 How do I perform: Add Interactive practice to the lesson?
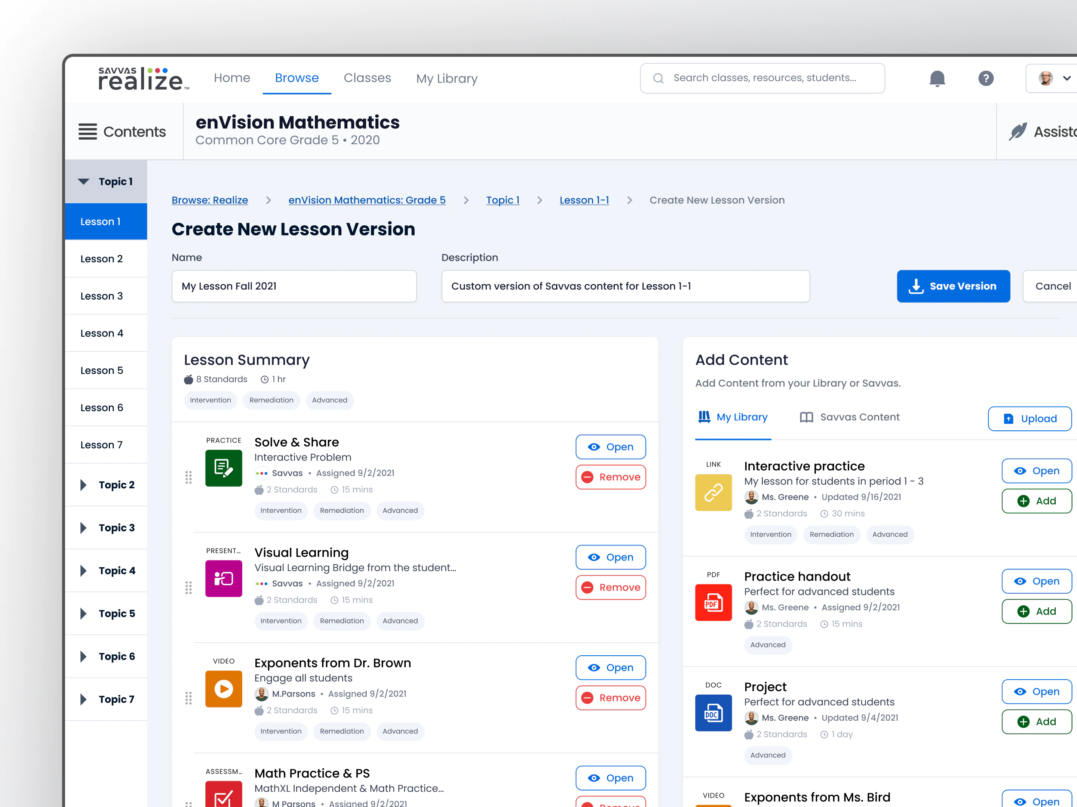point(1037,501)
